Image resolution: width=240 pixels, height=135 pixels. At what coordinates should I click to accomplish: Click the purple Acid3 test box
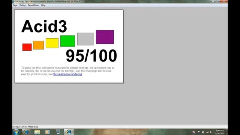pos(105,37)
